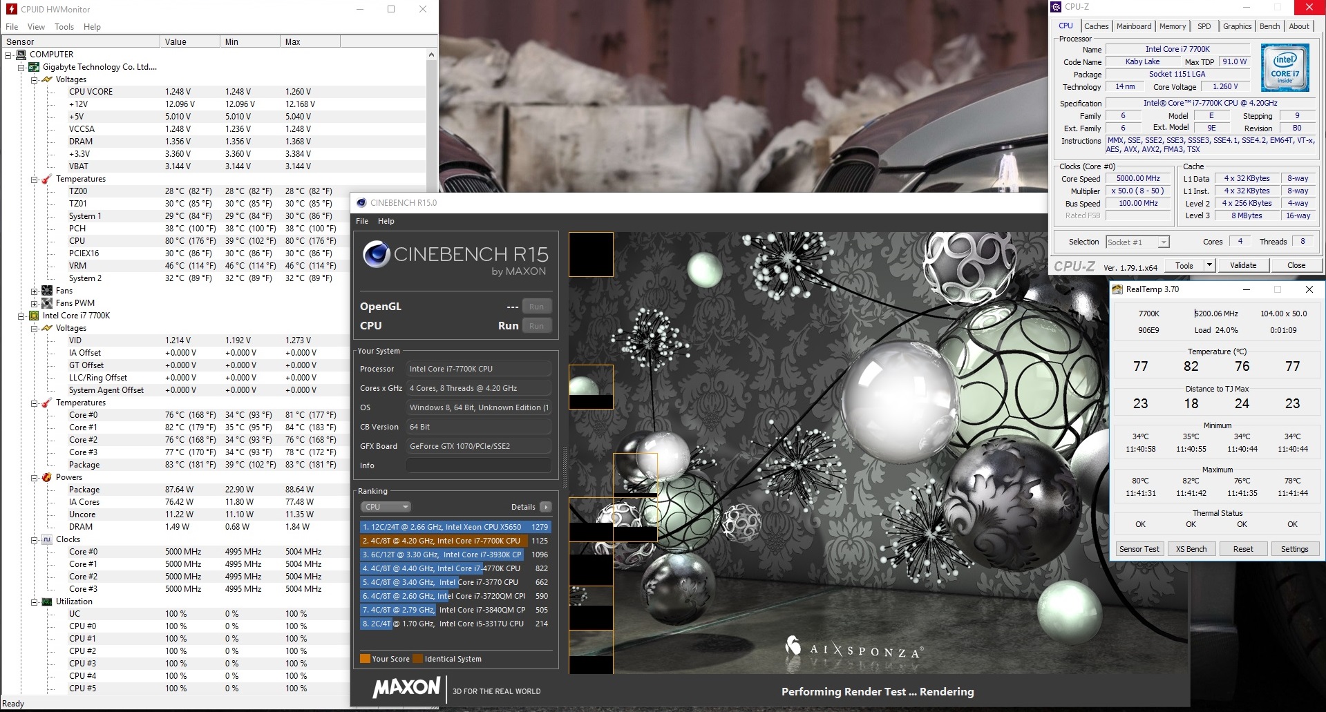Click the CPU Run button in Cinebench
This screenshot has height=712, width=1326.
pyautogui.click(x=536, y=326)
